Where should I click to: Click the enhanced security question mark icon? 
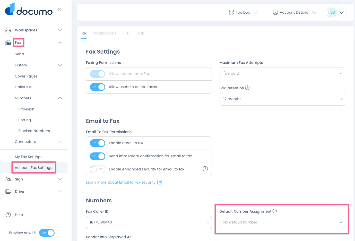pos(205,169)
